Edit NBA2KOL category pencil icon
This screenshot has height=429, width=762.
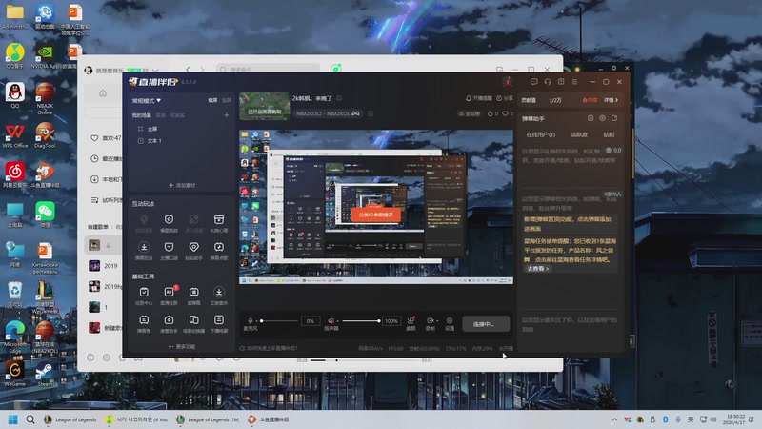tap(371, 113)
